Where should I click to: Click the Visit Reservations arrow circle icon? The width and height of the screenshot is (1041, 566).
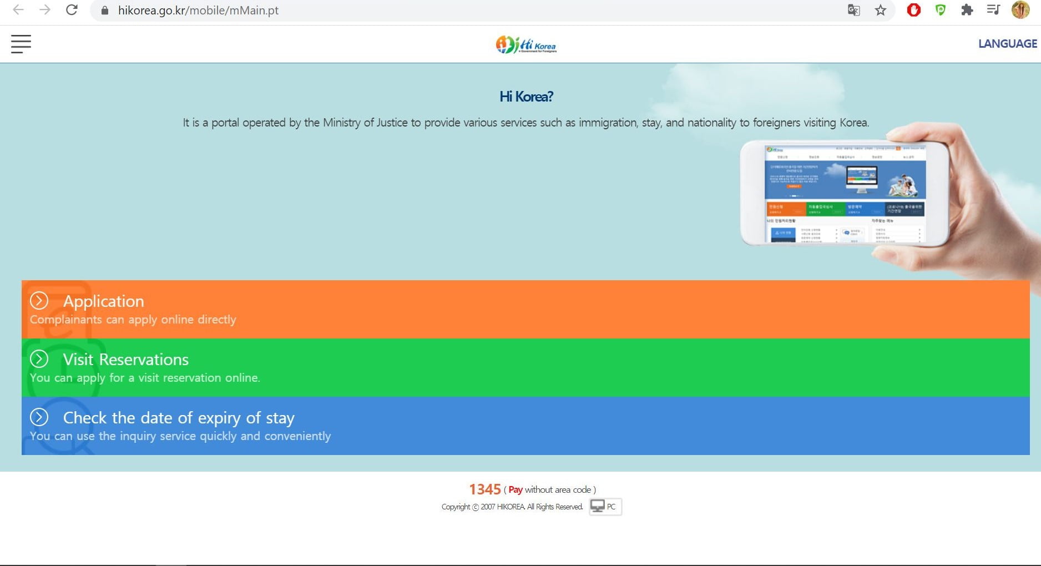(39, 359)
